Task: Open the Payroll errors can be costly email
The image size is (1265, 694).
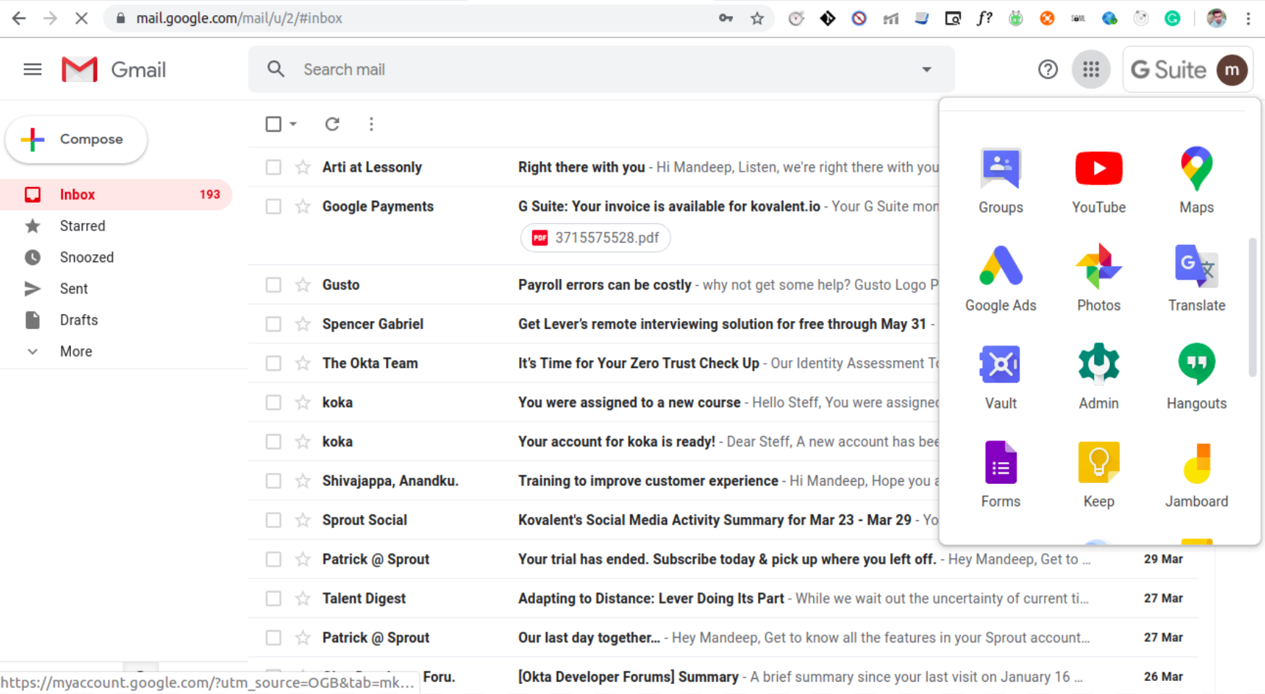Action: pos(605,285)
